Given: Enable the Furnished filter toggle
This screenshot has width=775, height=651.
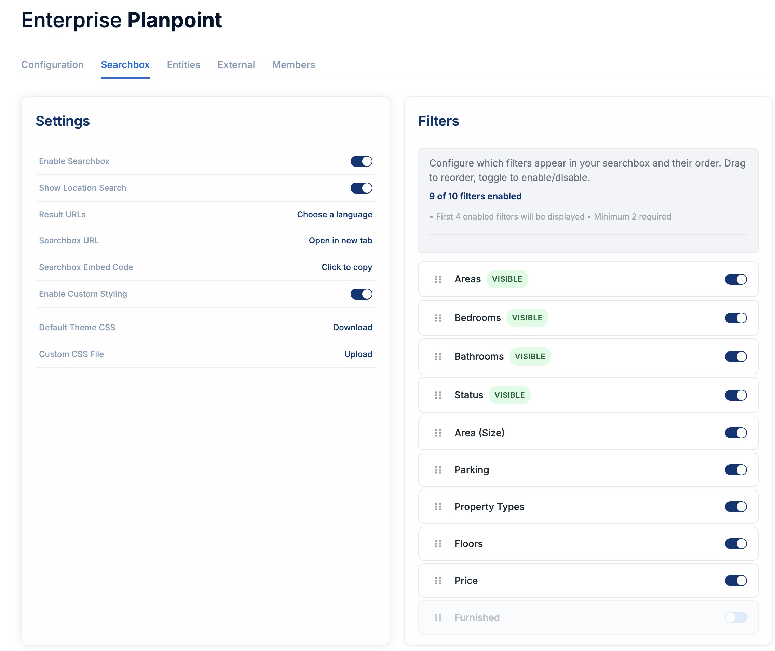Looking at the screenshot, I should pos(735,617).
